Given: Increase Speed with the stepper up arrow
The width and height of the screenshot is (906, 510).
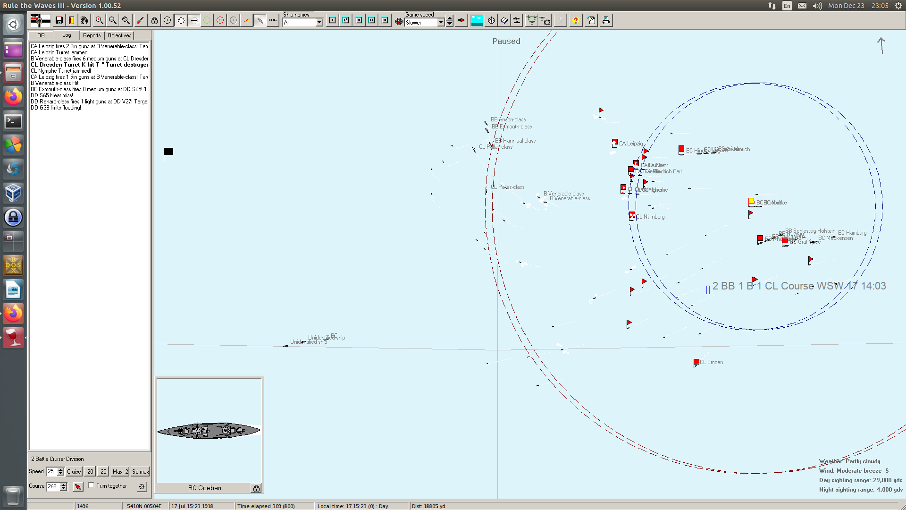Looking at the screenshot, I should 61,469.
